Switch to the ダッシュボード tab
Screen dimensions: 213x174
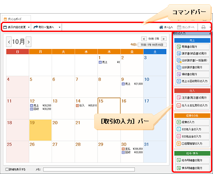[x=16, y=19]
